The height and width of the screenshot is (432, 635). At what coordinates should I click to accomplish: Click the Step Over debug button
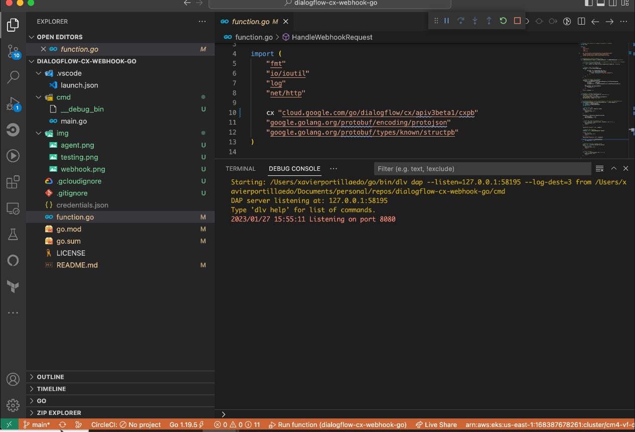coord(460,21)
